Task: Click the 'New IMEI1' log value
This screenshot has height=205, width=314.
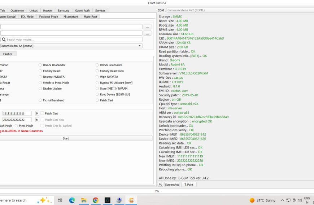Action: 190,156
